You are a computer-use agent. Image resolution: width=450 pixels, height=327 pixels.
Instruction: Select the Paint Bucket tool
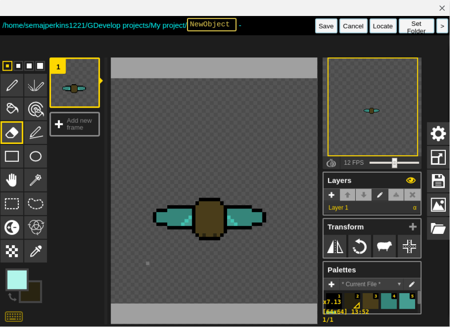[12, 109]
